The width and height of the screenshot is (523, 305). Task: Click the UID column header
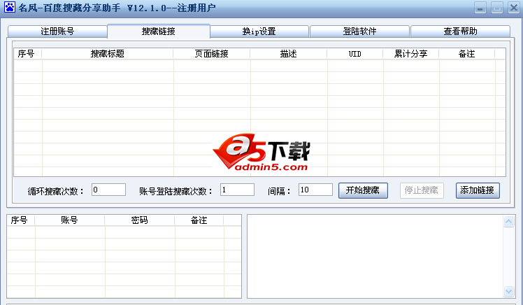[355, 54]
